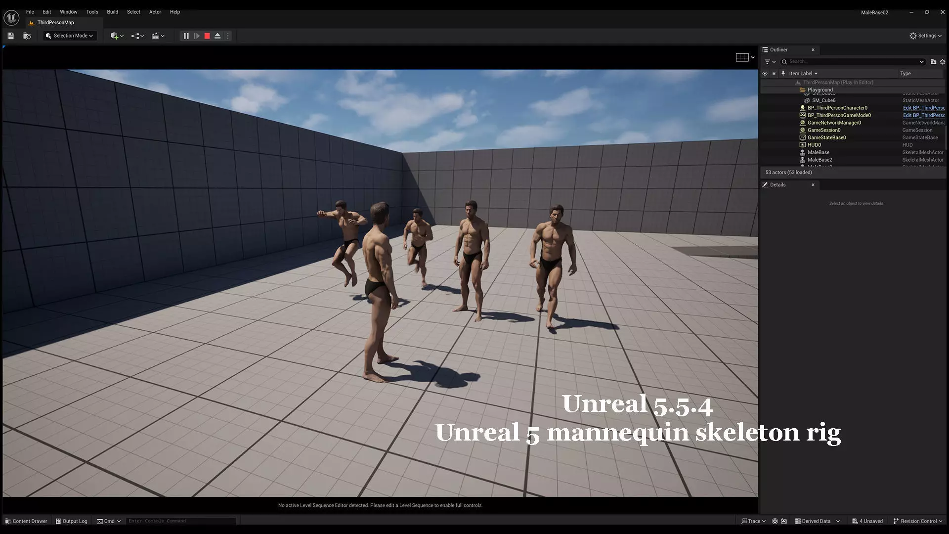Advance a single frame

point(197,36)
